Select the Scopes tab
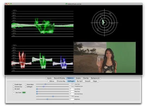Screen dimensions: 147x108 click(x=78, y=78)
